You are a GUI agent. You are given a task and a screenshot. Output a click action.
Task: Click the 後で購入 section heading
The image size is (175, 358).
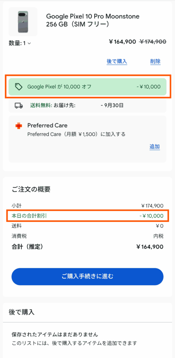[x=21, y=312]
